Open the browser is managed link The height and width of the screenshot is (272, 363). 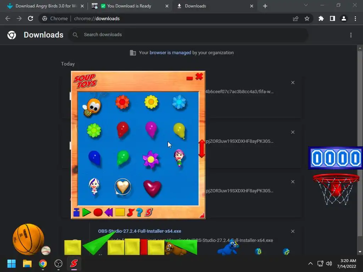pos(170,53)
